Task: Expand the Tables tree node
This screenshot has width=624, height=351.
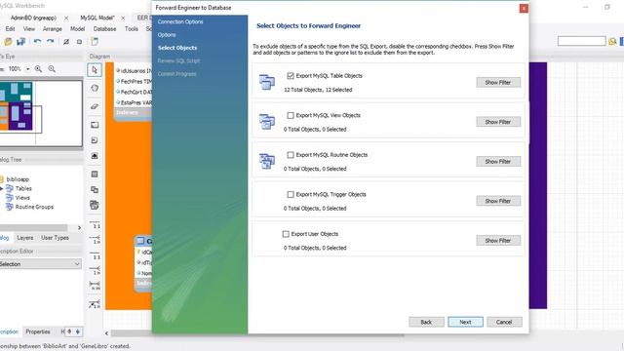Action: point(2,188)
